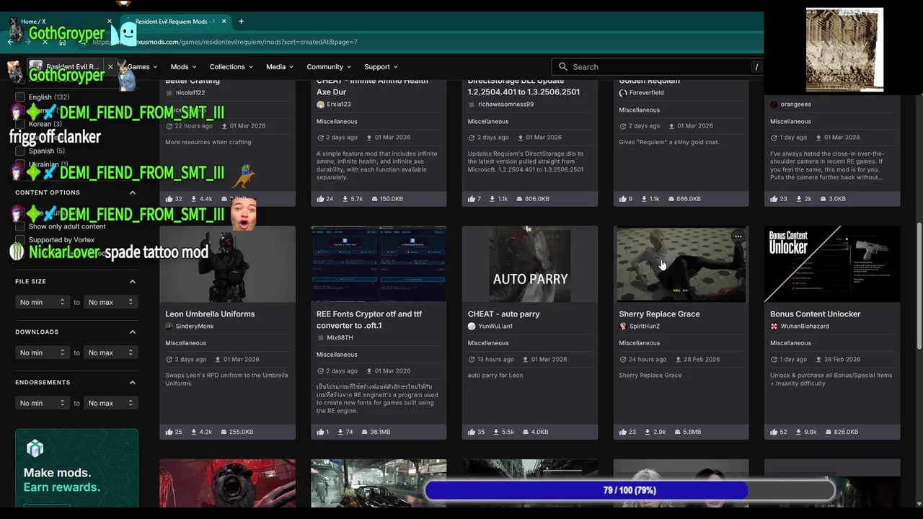923x519 pixels.
Task: Click the SpiritHunZ author avatar icon
Action: click(623, 327)
